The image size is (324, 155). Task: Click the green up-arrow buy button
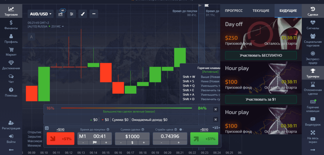(204, 139)
